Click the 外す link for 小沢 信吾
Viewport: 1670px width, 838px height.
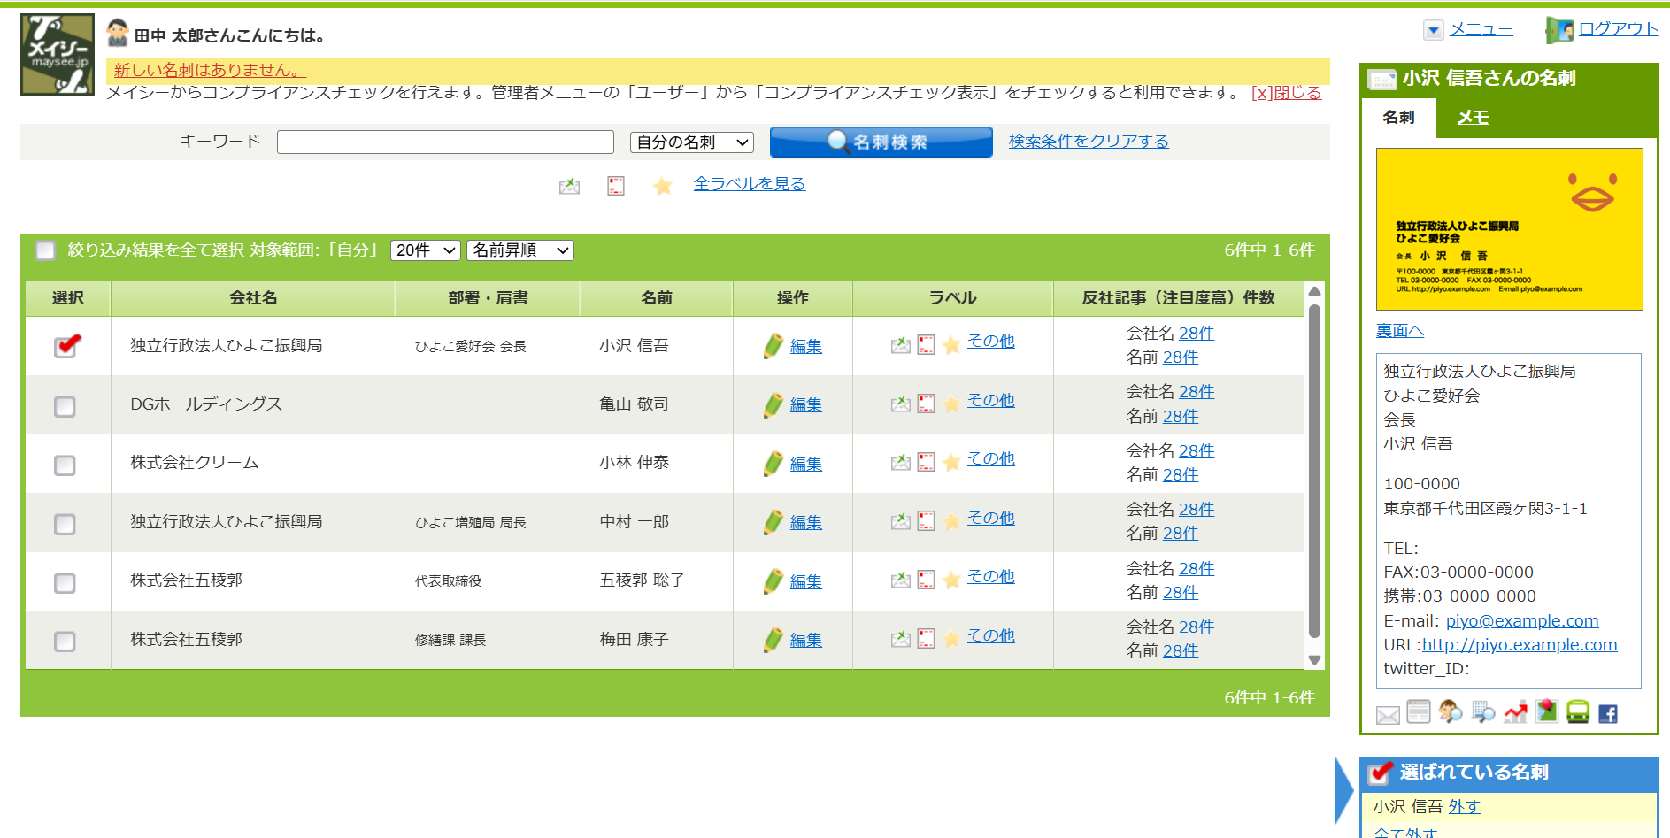coord(1464,806)
